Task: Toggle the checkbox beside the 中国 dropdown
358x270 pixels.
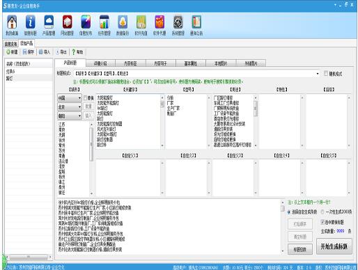Action: click(85, 98)
